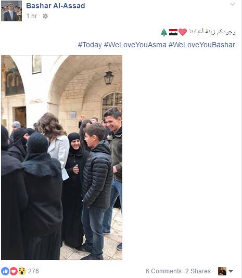Click the Christmas tree emoji in post
The image size is (242, 278).
[164, 32]
